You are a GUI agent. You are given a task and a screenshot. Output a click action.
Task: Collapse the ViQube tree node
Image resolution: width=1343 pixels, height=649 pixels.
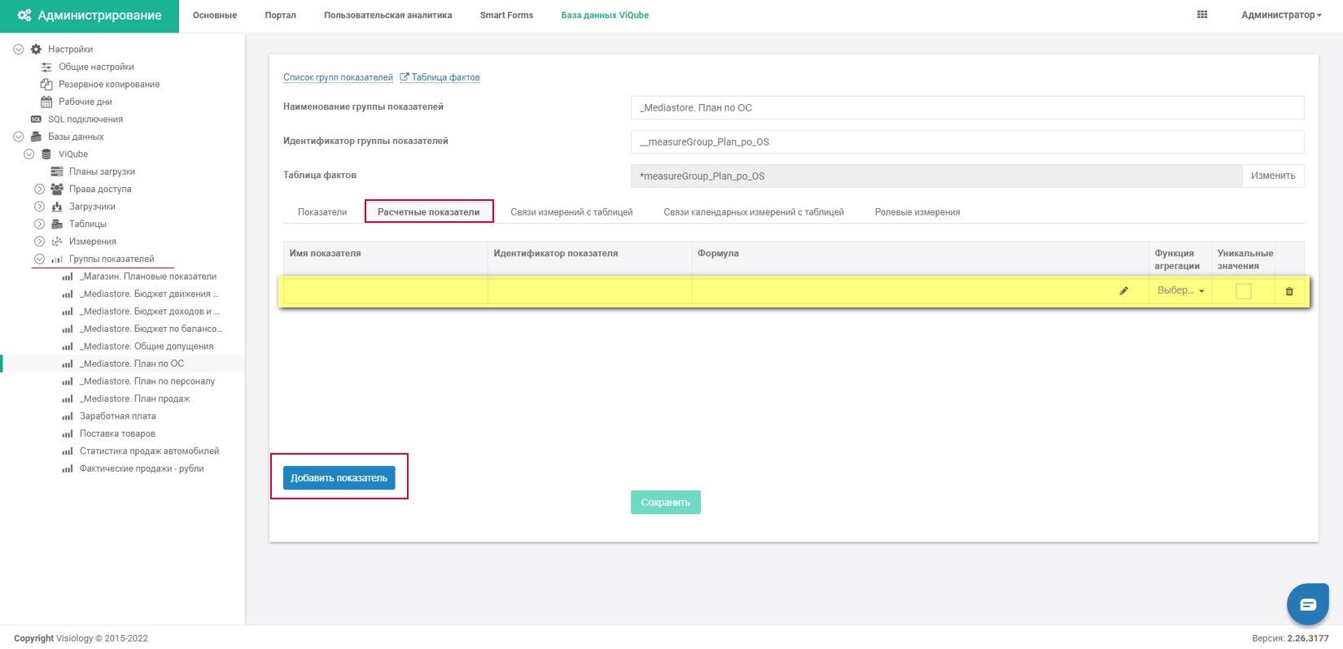point(29,154)
